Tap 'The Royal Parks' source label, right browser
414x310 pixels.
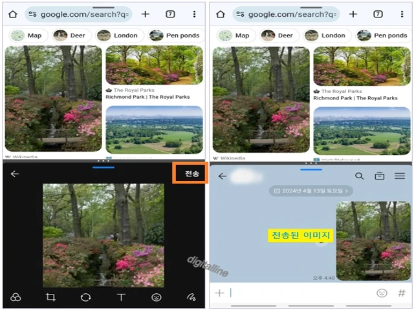pos(342,91)
